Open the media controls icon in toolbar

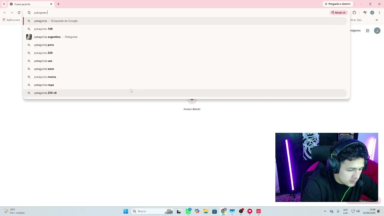tap(365, 13)
